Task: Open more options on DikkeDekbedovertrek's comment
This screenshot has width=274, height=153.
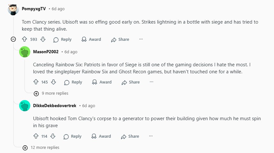Action: coord(151,136)
